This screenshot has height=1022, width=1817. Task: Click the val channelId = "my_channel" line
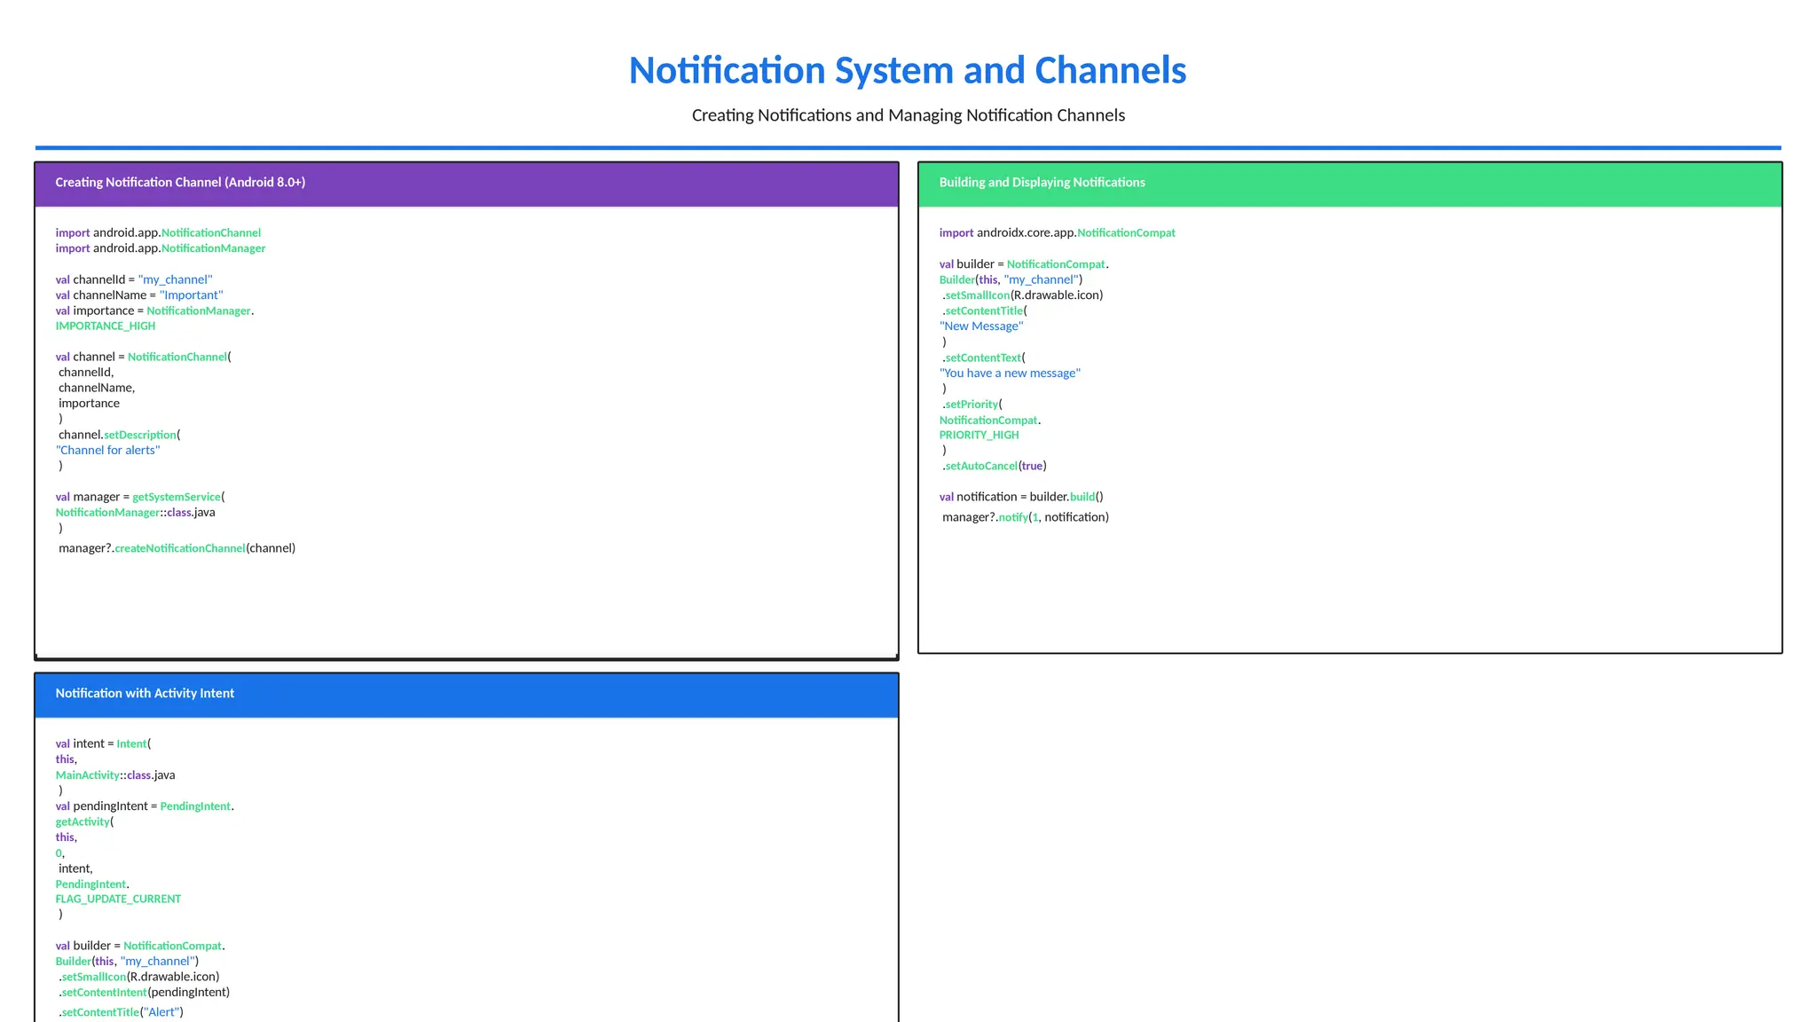tap(134, 279)
